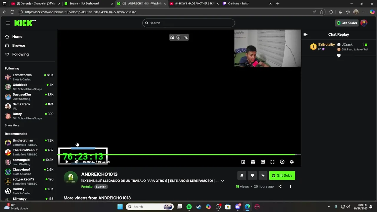The height and width of the screenshot is (212, 377).
Task: Toggle theater mode in player
Action: (263, 162)
